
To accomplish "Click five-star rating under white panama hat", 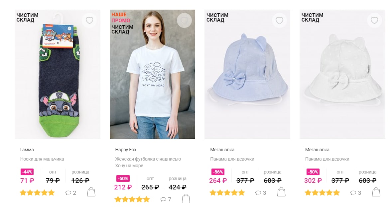I will pos(322,192).
